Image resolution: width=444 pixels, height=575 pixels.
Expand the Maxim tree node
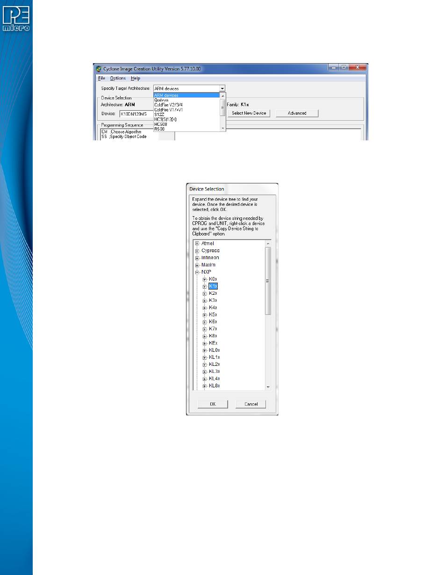[x=198, y=265]
